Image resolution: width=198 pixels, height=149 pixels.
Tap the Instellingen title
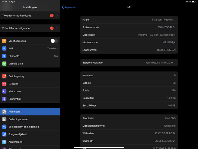[x=30, y=7]
